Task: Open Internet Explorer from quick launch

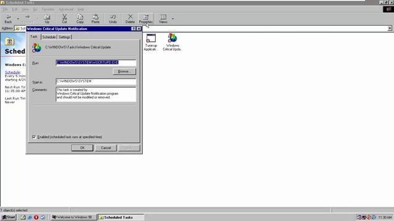Action: pyautogui.click(x=30, y=217)
